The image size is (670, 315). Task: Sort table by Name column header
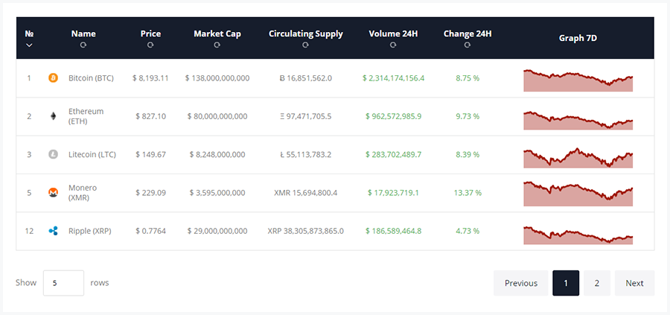click(83, 34)
